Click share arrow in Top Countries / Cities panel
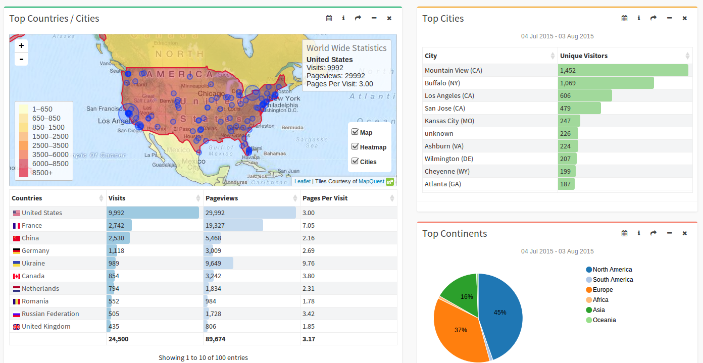This screenshot has height=363, width=703. 358,18
